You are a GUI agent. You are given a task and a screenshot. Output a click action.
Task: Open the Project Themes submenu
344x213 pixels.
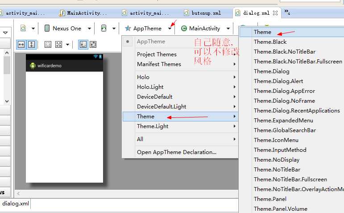click(x=180, y=54)
